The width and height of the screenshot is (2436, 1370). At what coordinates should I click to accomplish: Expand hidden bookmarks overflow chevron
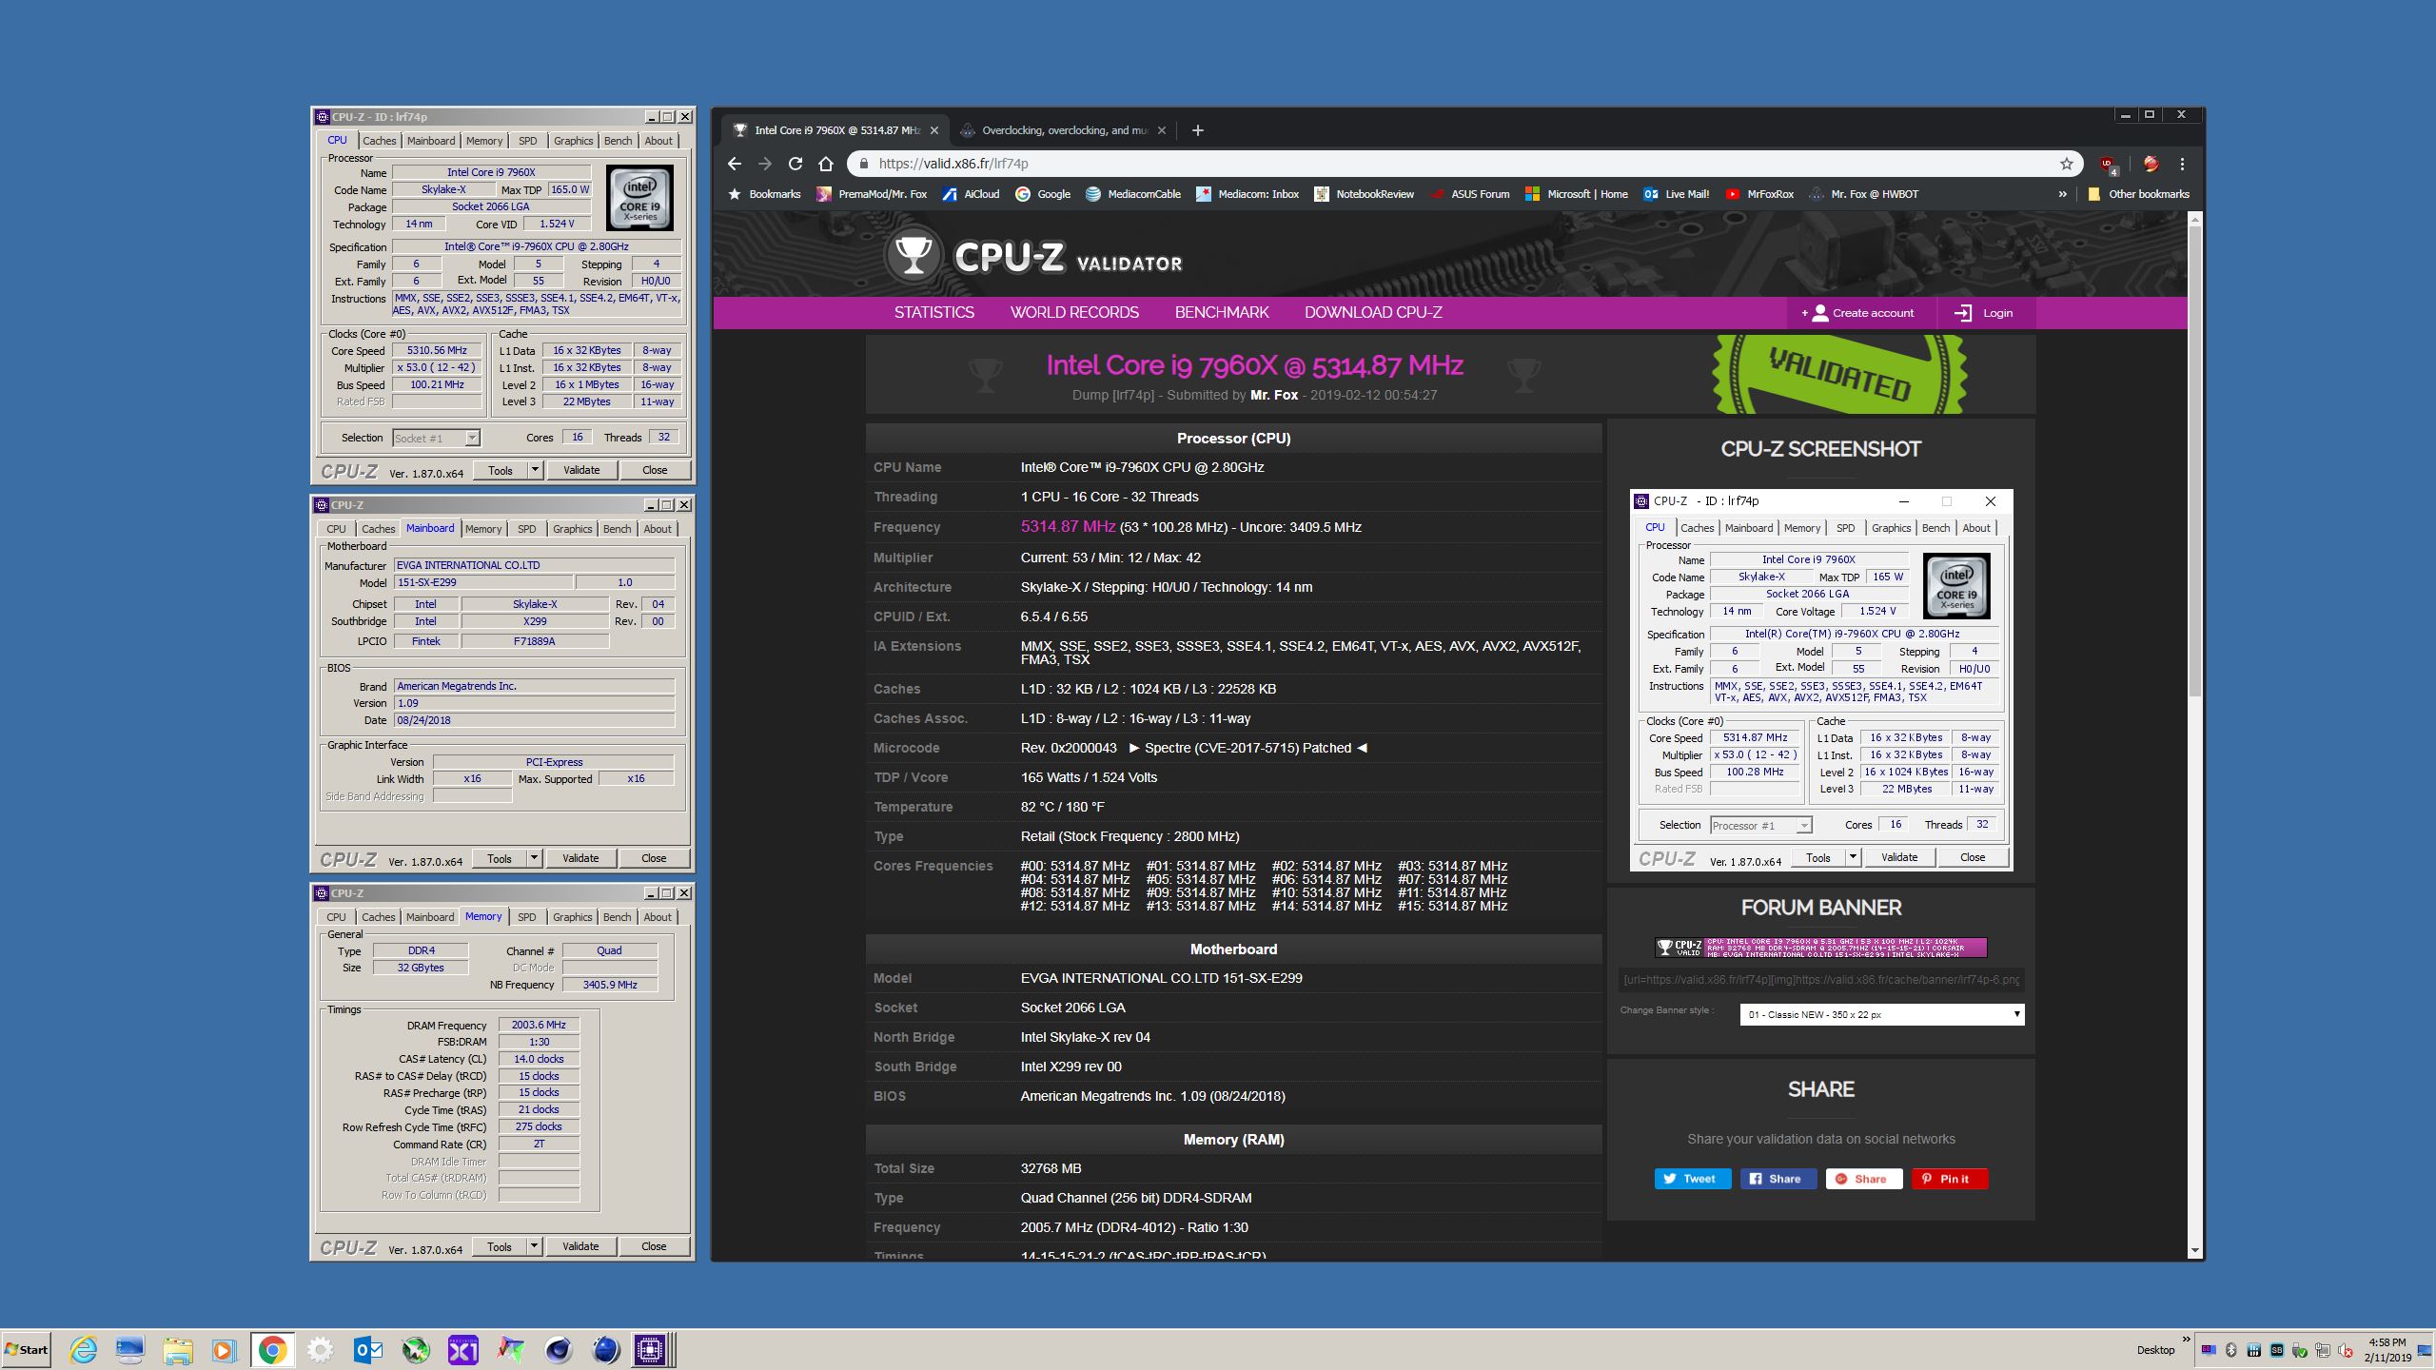pyautogui.click(x=2062, y=194)
